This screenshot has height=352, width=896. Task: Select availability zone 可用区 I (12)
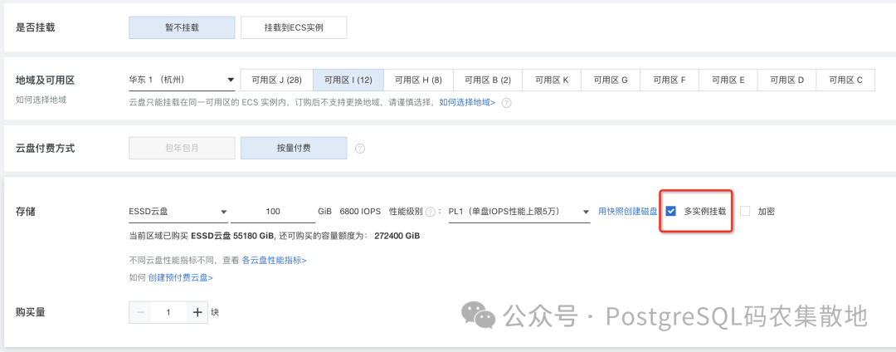pos(348,80)
